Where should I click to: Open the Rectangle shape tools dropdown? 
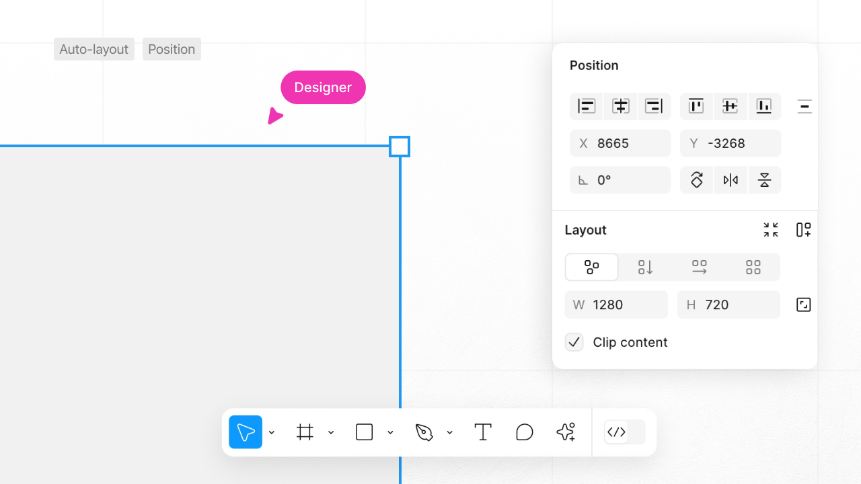pos(390,432)
